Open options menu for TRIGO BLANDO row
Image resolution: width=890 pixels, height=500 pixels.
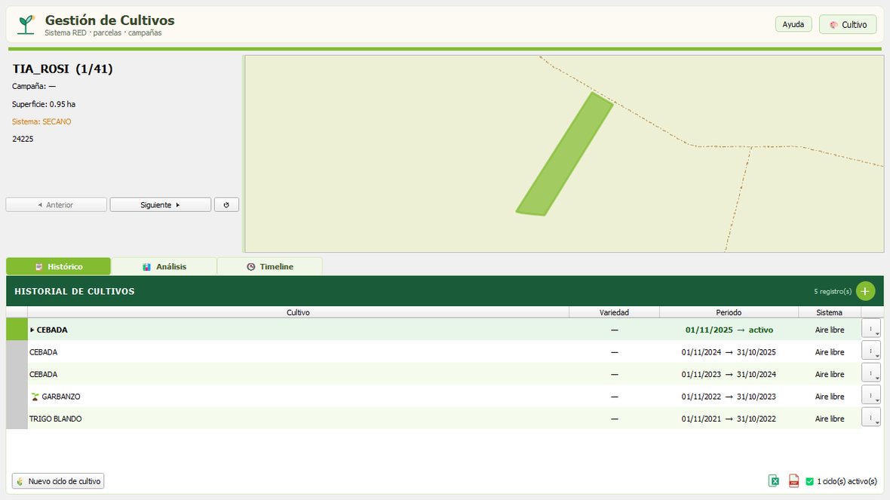pos(870,417)
